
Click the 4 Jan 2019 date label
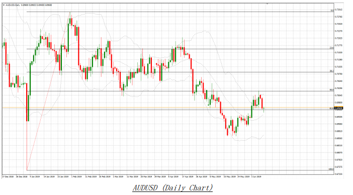35,177
